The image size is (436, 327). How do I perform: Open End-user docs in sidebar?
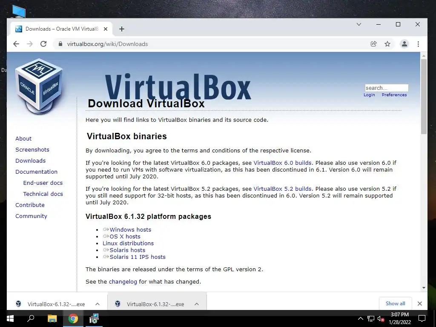pos(43,183)
